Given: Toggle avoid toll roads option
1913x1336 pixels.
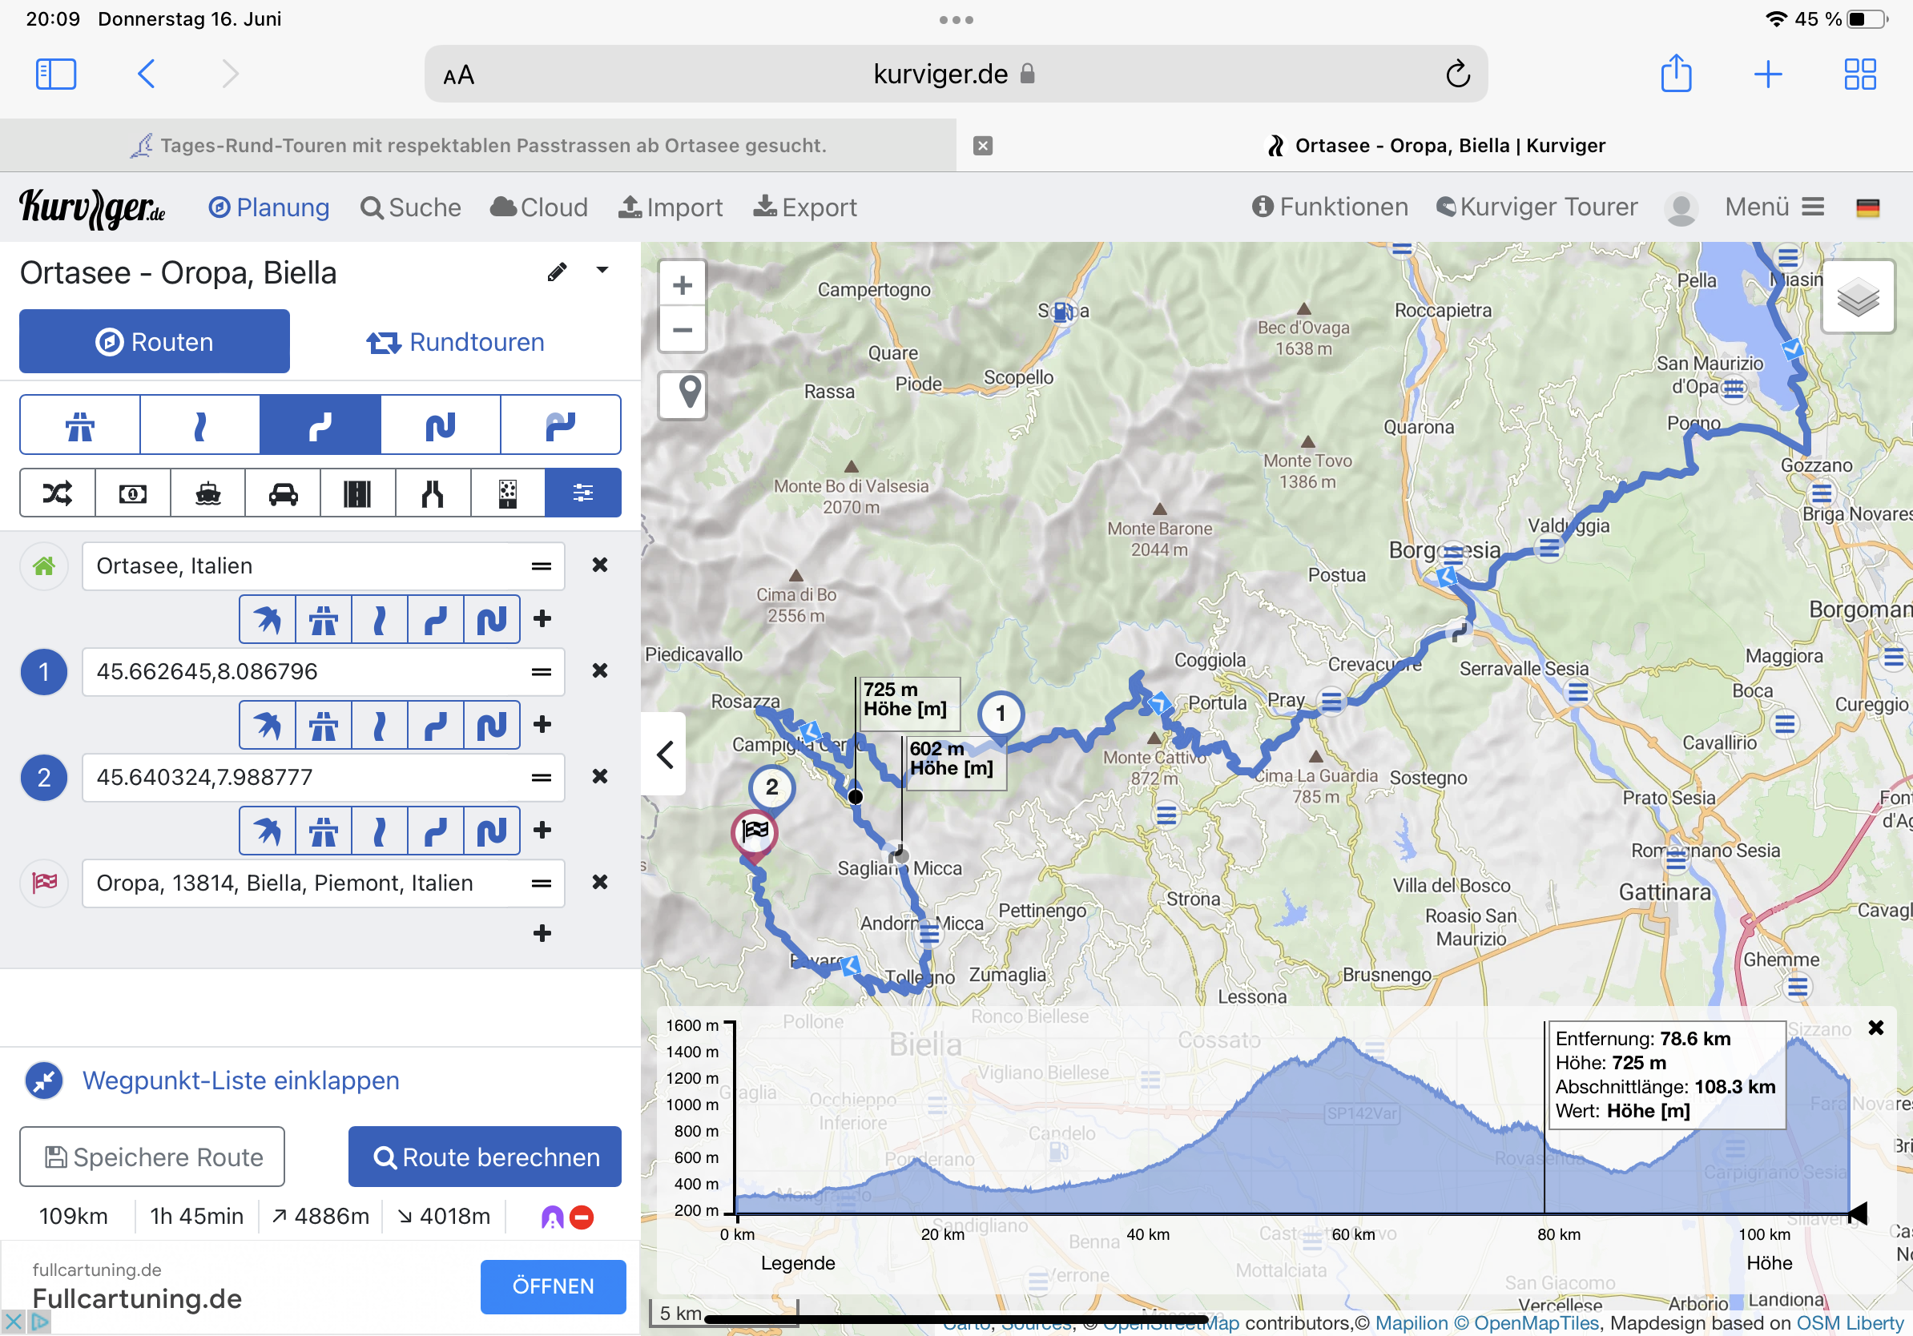Looking at the screenshot, I should [x=133, y=494].
